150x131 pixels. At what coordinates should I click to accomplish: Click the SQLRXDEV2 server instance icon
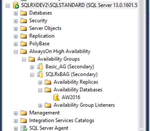pos(16,5)
